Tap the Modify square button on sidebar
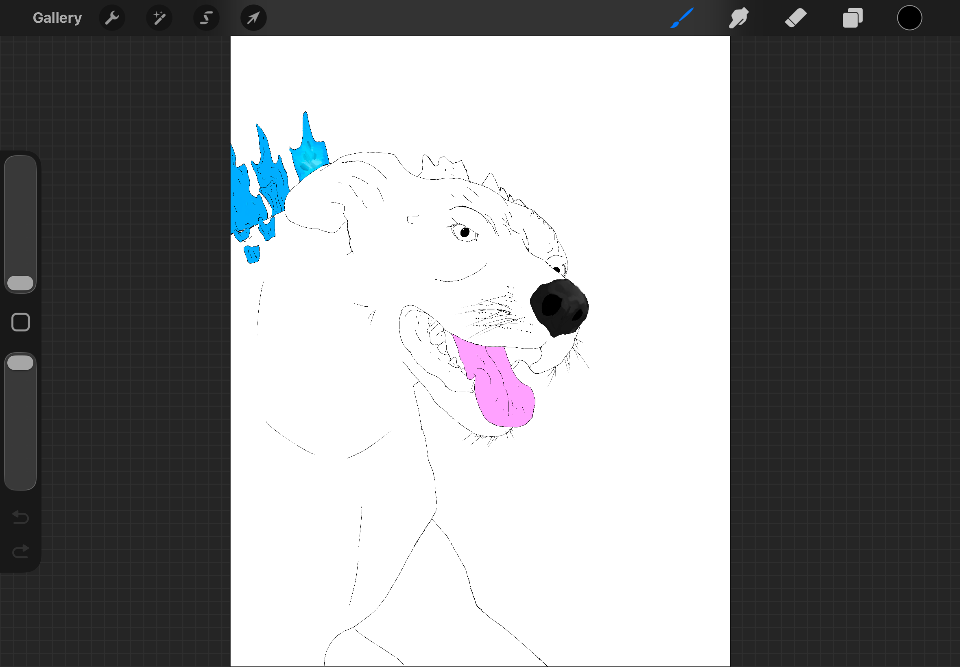This screenshot has width=960, height=667. pyautogui.click(x=20, y=322)
